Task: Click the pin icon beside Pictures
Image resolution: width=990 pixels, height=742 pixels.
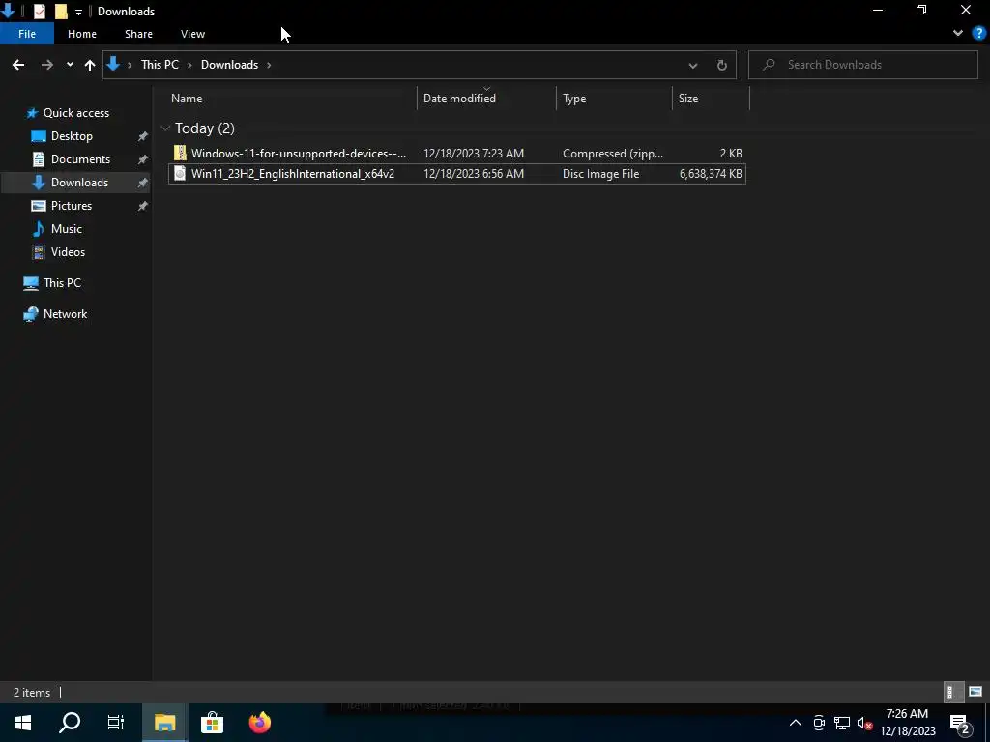Action: coord(143,206)
